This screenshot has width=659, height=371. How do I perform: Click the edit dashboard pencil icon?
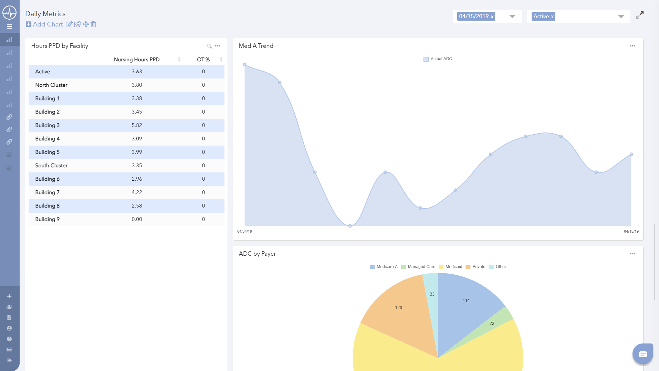coord(69,24)
